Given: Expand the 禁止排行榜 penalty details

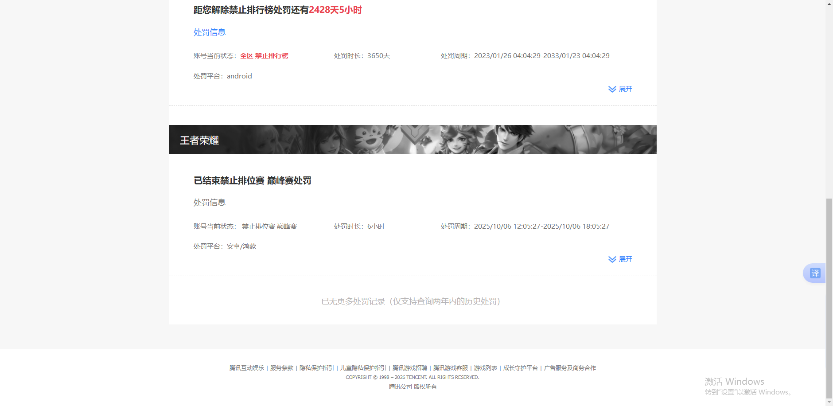Looking at the screenshot, I should click(x=620, y=89).
